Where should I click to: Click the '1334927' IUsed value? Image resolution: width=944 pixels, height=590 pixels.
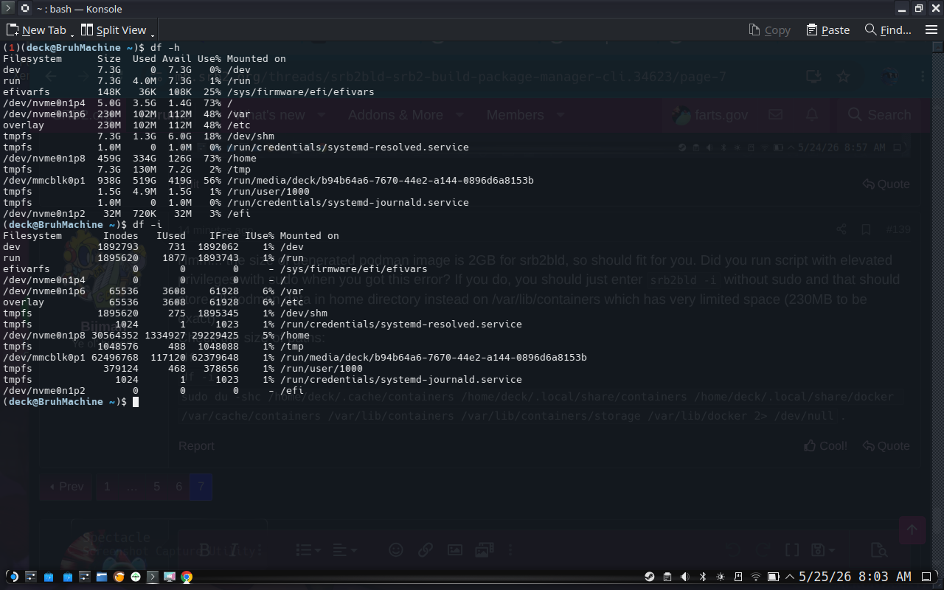click(x=165, y=336)
